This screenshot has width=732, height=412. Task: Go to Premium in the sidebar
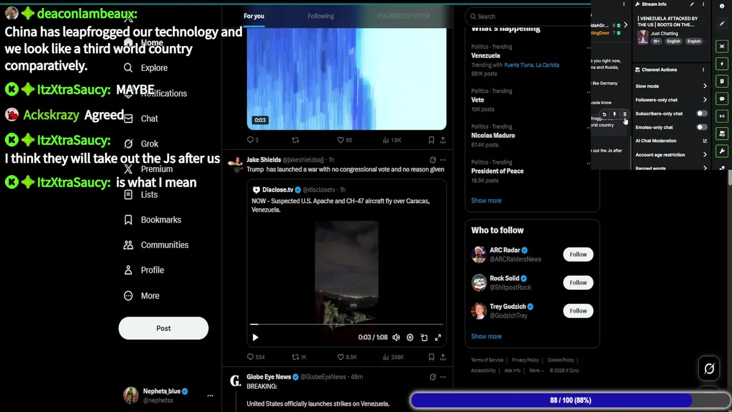(148, 169)
